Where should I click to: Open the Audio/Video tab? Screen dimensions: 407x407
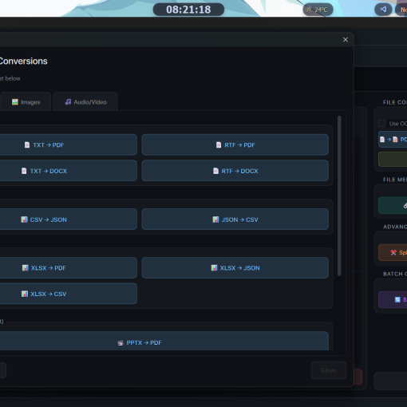click(85, 102)
